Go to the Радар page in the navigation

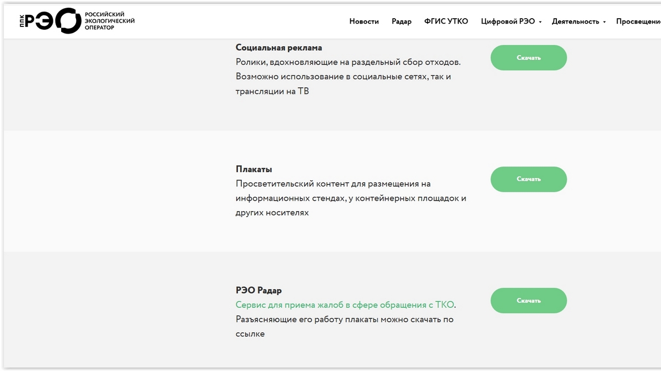point(402,21)
